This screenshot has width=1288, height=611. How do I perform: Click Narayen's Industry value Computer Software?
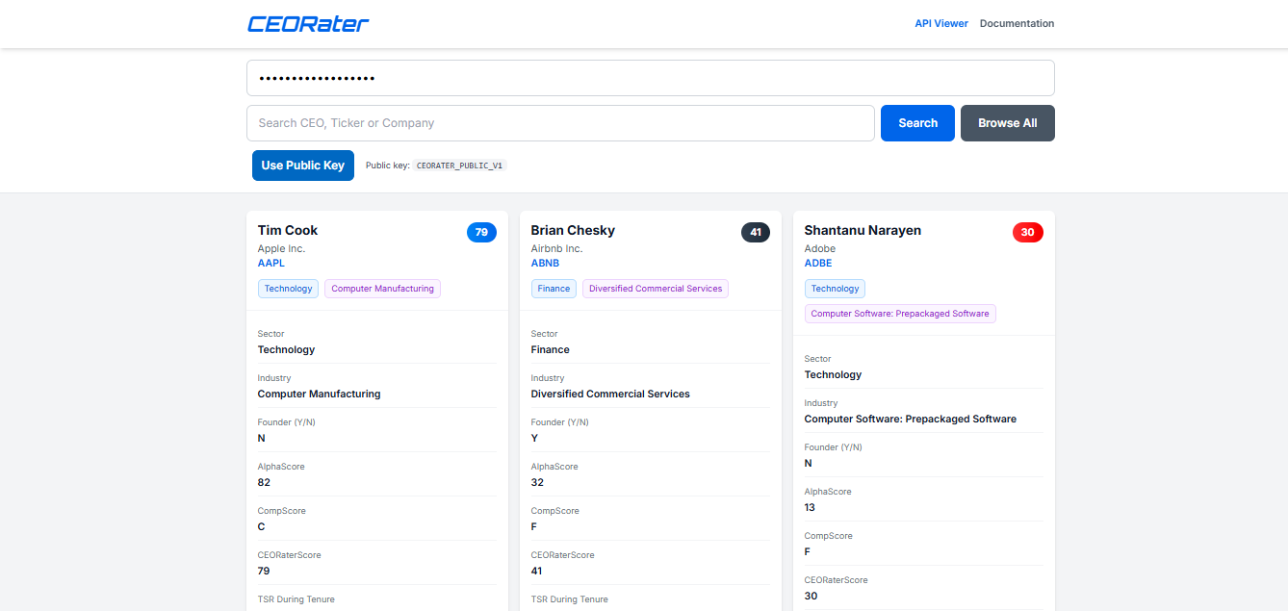coord(911,419)
